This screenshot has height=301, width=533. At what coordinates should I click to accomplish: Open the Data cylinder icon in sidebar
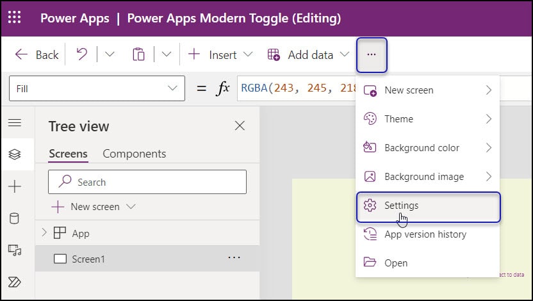coord(14,218)
